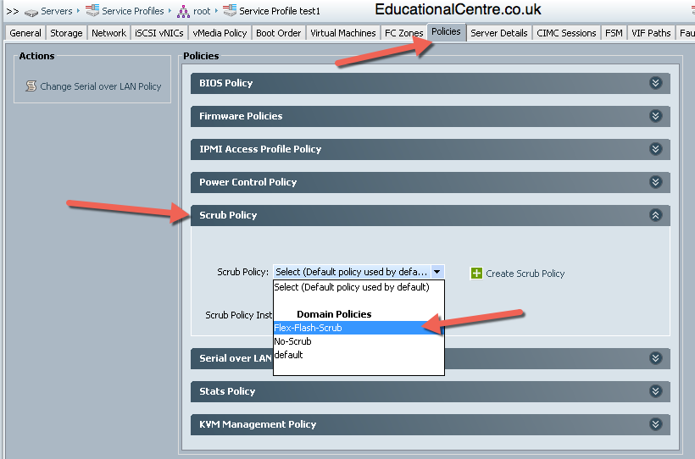Click KVM Management Policy header title
This screenshot has height=459, width=695.
[258, 424]
